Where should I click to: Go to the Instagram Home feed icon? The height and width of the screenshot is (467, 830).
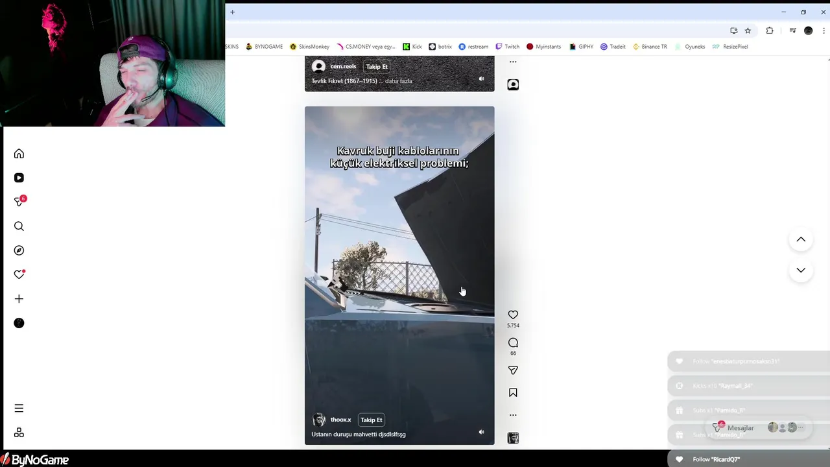click(x=19, y=154)
